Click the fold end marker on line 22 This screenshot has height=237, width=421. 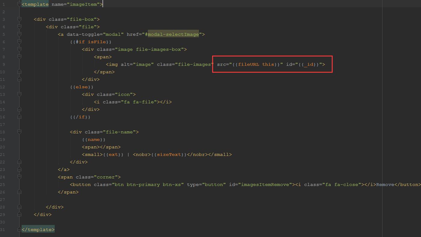click(19, 162)
